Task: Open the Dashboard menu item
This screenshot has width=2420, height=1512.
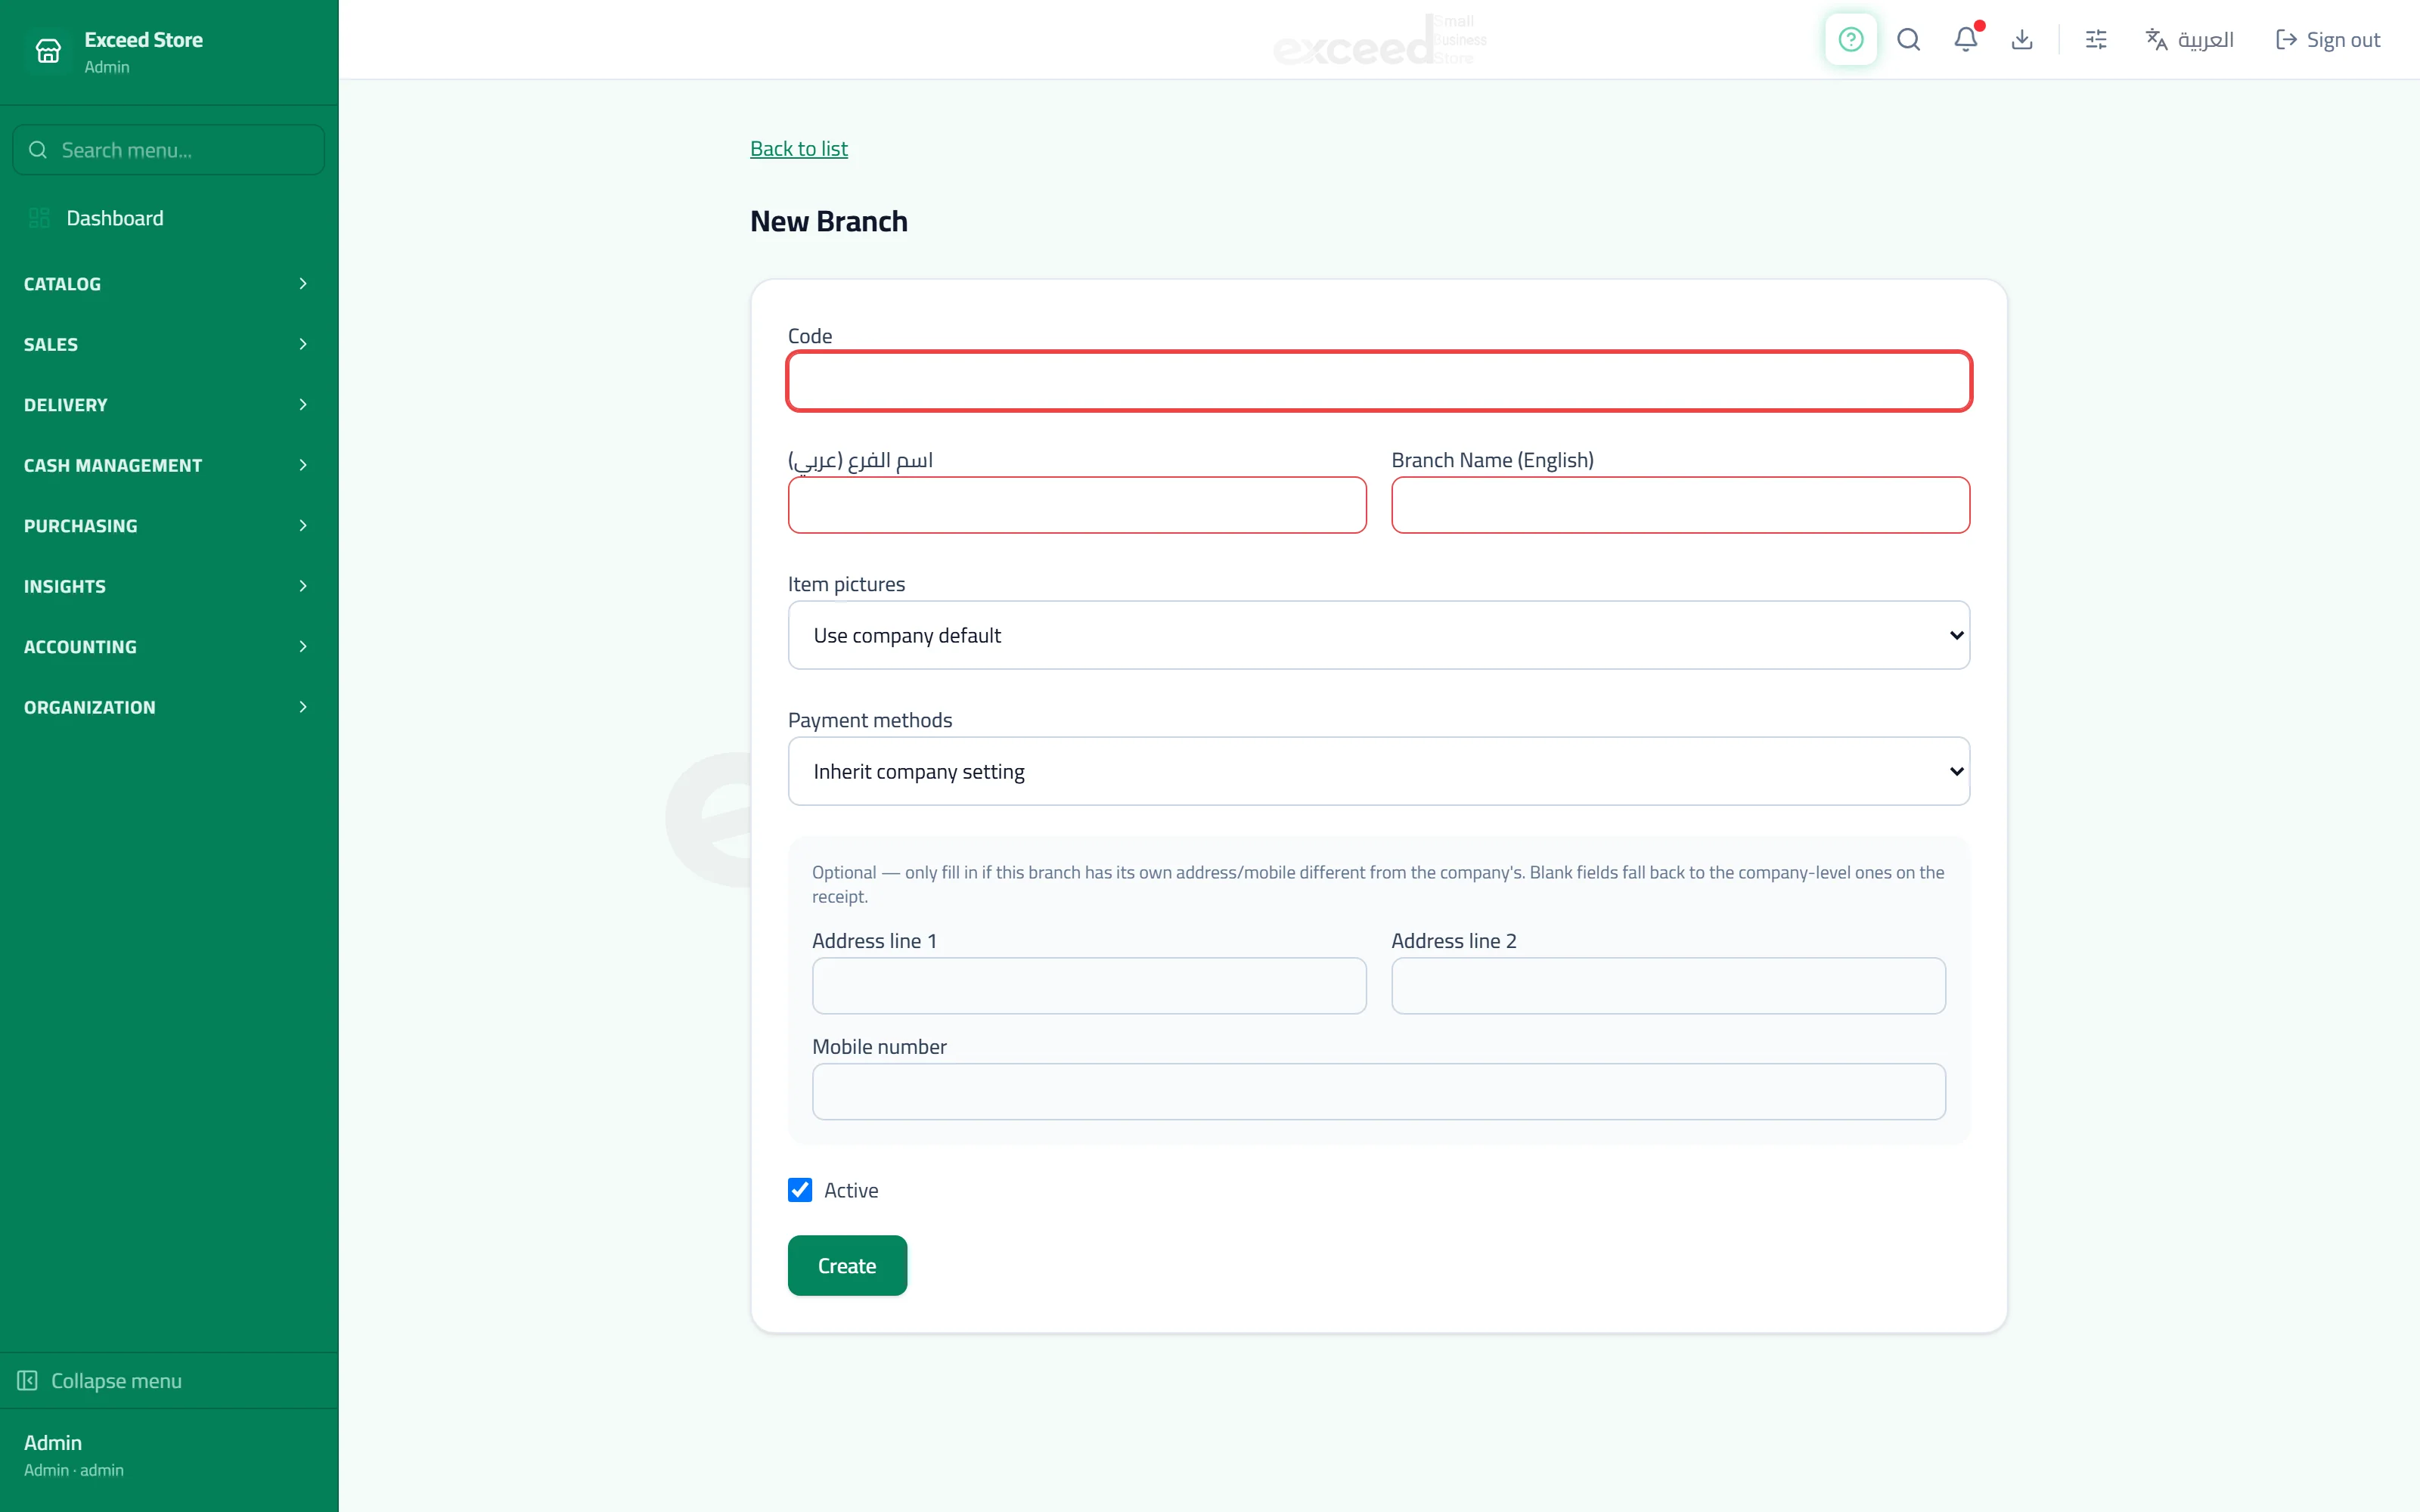Action: (168, 218)
